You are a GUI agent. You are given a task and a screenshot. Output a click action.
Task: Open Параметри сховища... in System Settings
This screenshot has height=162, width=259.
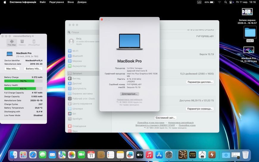200,109
